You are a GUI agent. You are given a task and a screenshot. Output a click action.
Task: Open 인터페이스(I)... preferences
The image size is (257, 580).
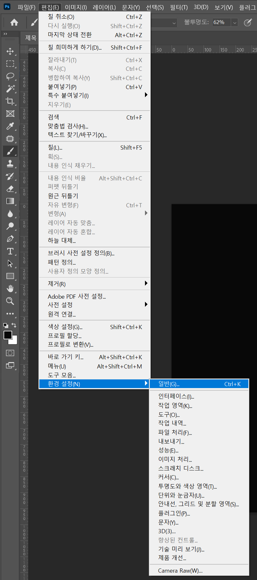[199, 396]
